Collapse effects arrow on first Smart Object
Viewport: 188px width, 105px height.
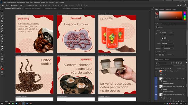pos(185,79)
